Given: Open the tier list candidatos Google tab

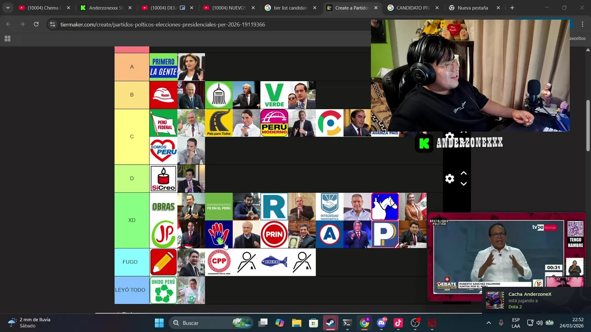Looking at the screenshot, I should 290,8.
